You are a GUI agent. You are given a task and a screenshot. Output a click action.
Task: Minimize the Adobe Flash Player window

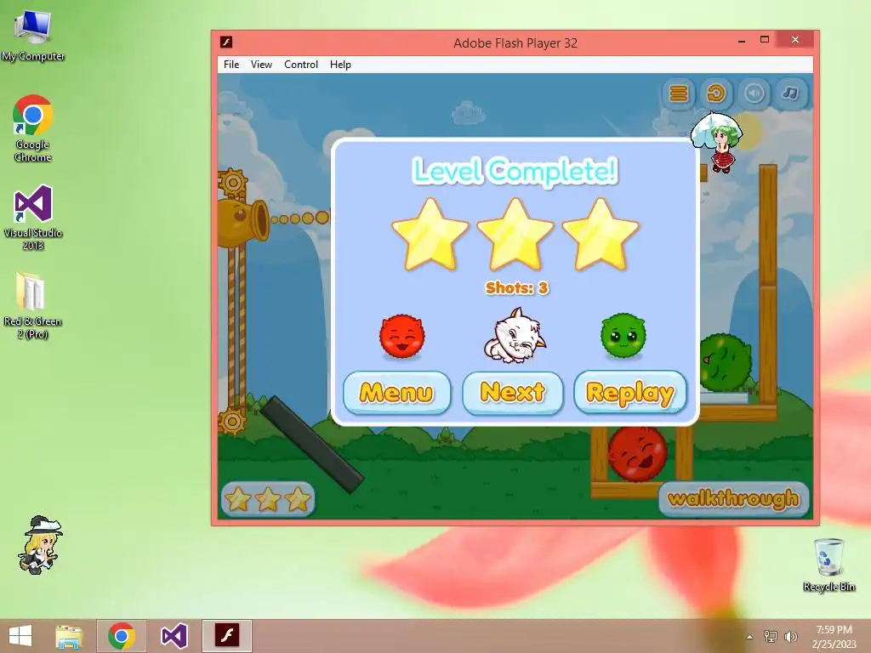[742, 41]
